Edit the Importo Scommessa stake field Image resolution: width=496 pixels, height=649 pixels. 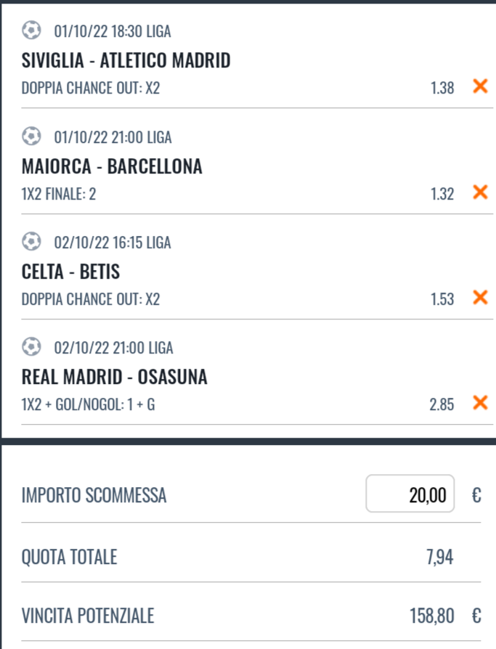click(x=410, y=494)
